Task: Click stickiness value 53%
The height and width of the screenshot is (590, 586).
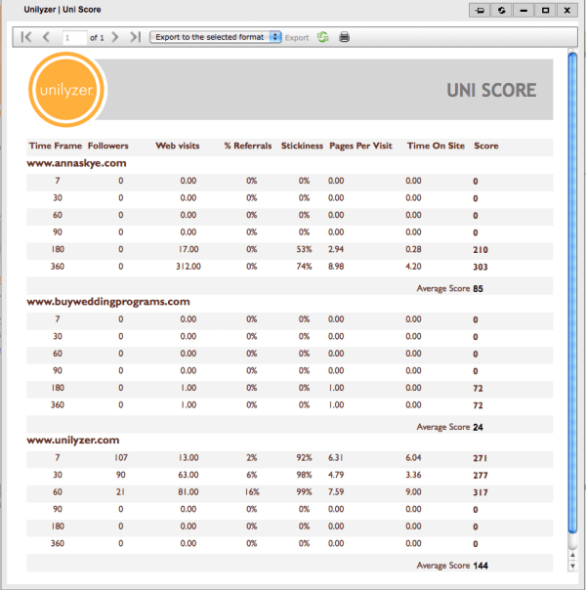Action: 304,249
